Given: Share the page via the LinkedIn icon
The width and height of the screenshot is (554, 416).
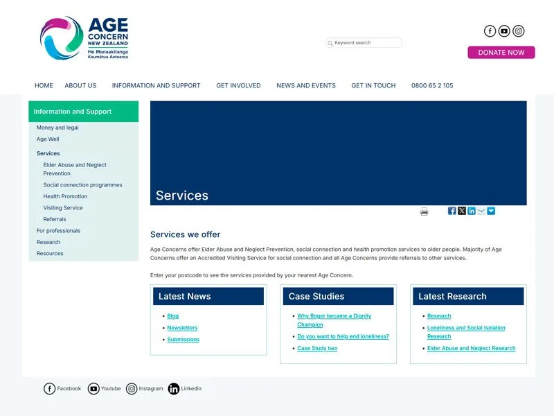Looking at the screenshot, I should [x=472, y=210].
